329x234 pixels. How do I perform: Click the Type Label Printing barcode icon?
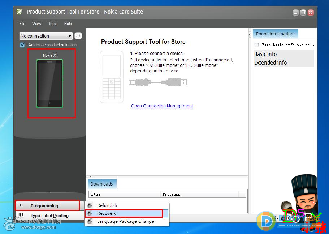click(x=21, y=215)
